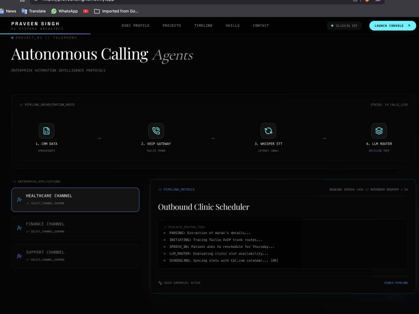The height and width of the screenshot is (314, 419).
Task: Click the 4. LLM ROUTER label
Action: (x=379, y=144)
